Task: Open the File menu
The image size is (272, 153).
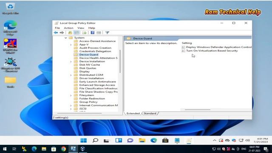Action: click(57, 28)
